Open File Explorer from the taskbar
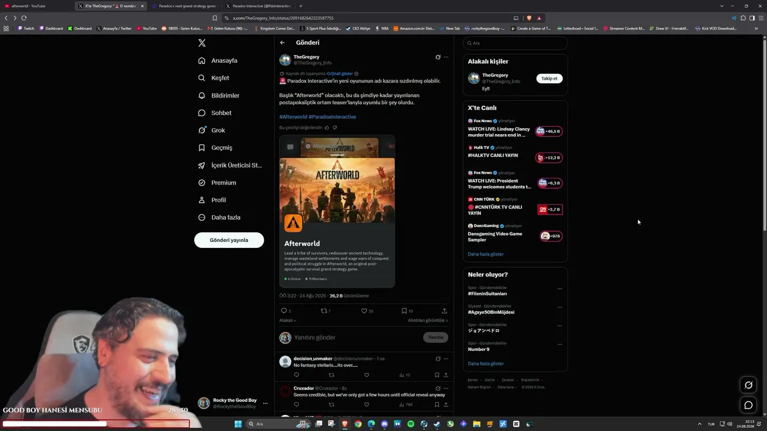The height and width of the screenshot is (431, 767). (x=477, y=424)
